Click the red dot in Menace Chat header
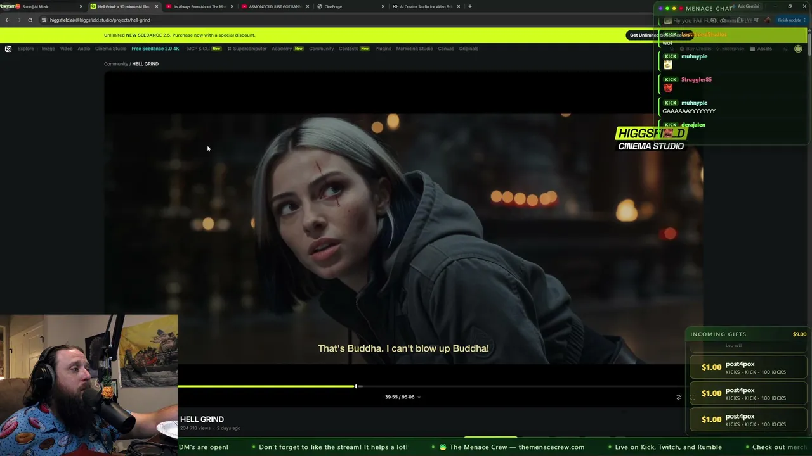Image resolution: width=812 pixels, height=456 pixels. point(681,8)
